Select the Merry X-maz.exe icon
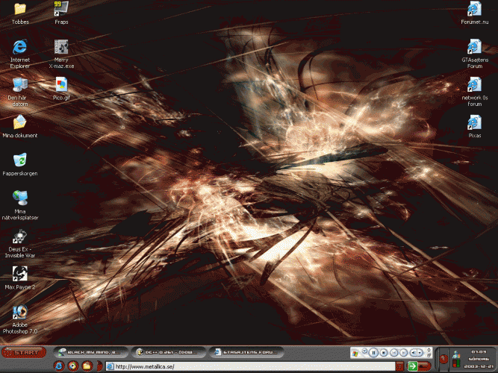This screenshot has width=498, height=373. click(61, 48)
